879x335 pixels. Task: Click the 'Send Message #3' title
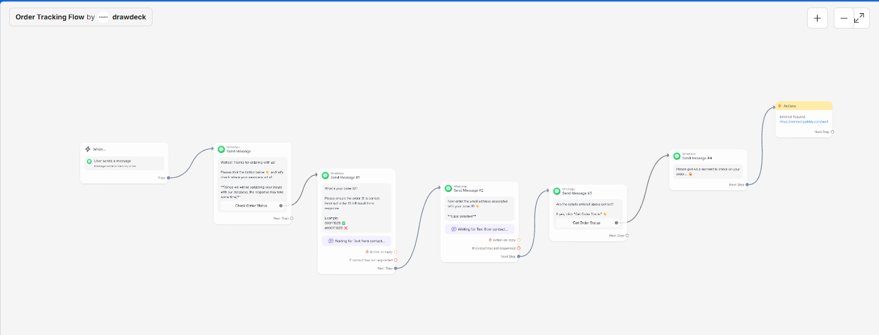[x=577, y=193]
